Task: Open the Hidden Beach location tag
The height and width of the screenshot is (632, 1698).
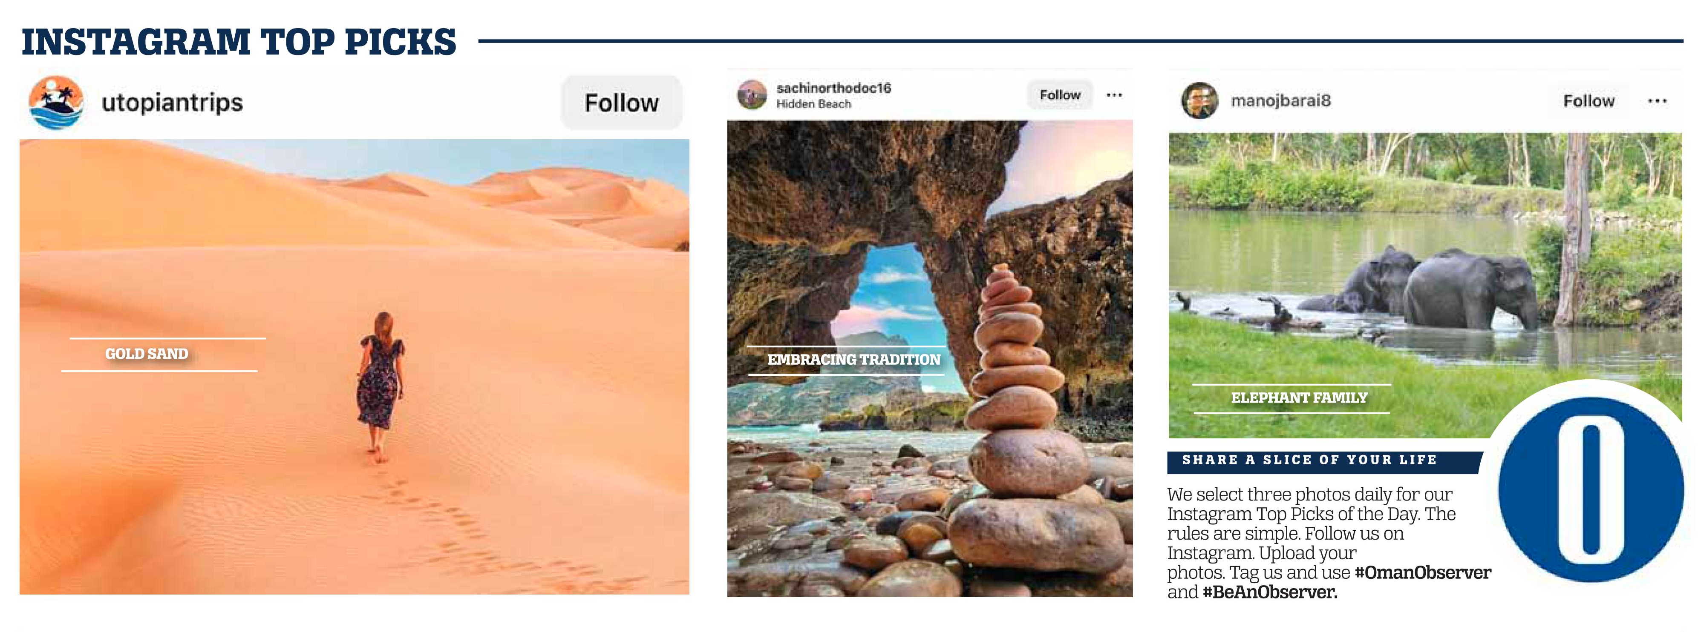Action: click(813, 104)
